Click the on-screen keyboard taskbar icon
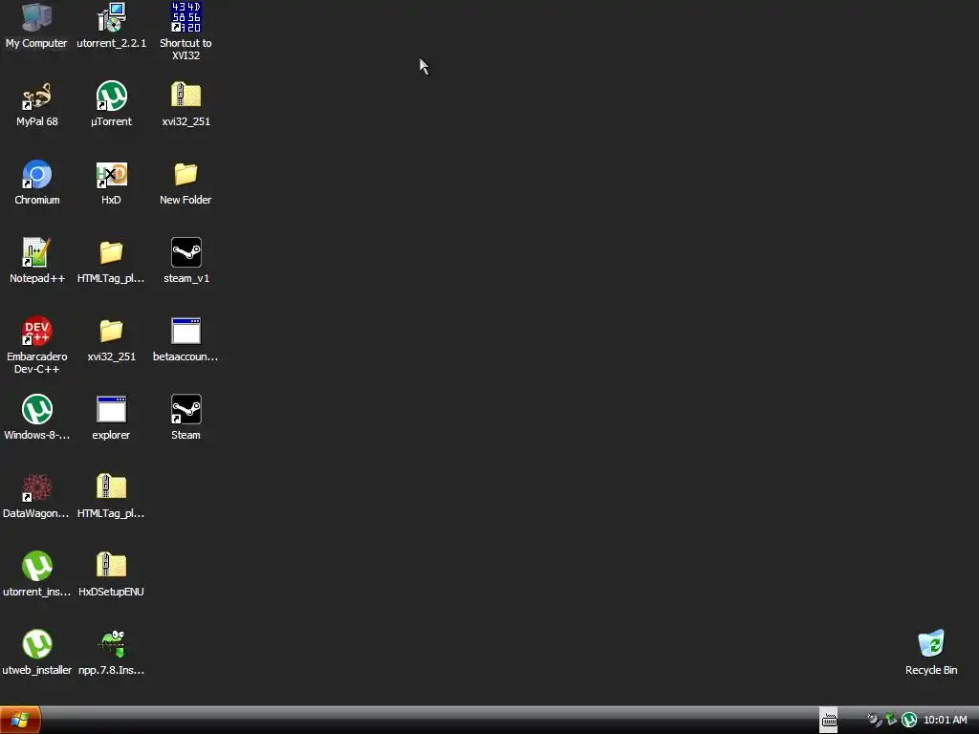The image size is (979, 734). (x=829, y=721)
